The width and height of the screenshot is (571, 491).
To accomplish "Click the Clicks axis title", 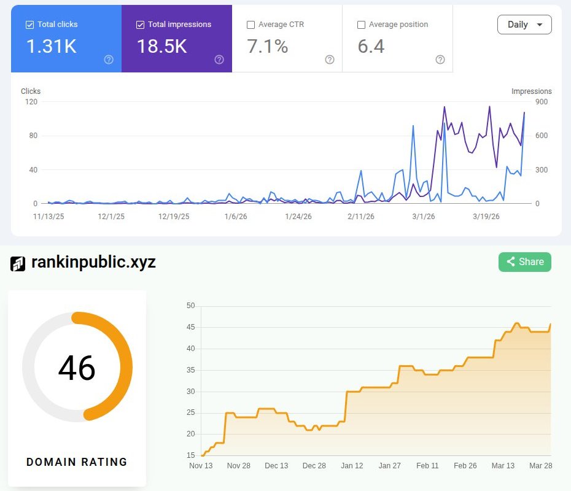I will tap(31, 91).
